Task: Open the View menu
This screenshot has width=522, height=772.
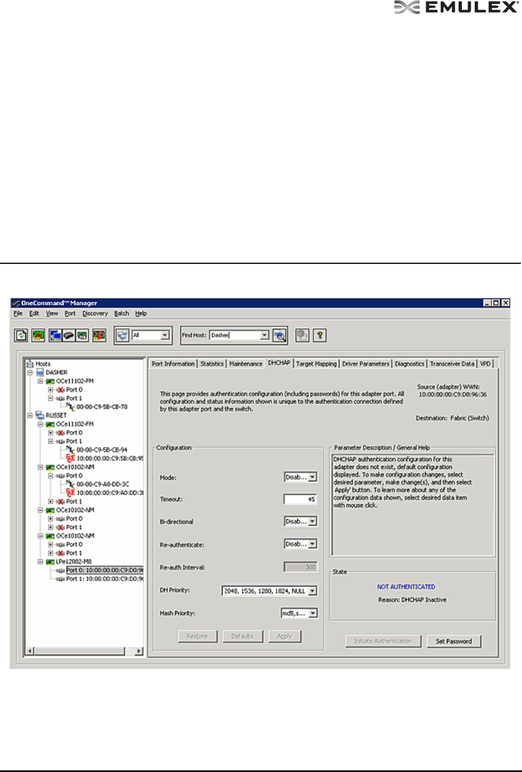Action: point(52,313)
